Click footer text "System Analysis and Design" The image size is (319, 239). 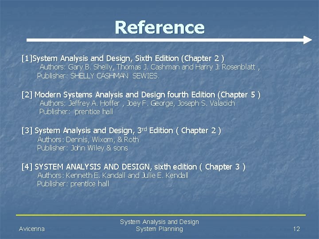(x=159, y=222)
